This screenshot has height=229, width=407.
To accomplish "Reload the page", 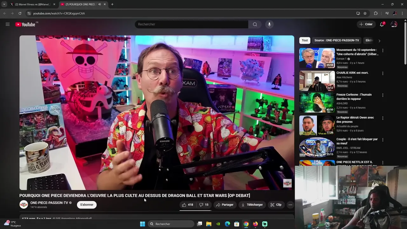I will click(x=20, y=13).
